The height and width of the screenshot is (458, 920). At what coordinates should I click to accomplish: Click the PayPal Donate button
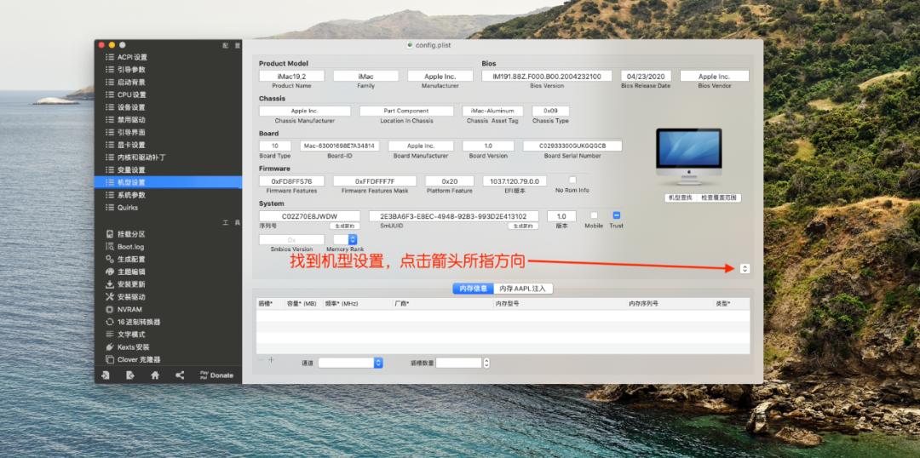click(216, 375)
